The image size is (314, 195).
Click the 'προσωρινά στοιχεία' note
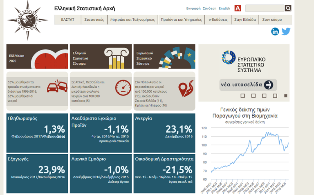coord(114,141)
